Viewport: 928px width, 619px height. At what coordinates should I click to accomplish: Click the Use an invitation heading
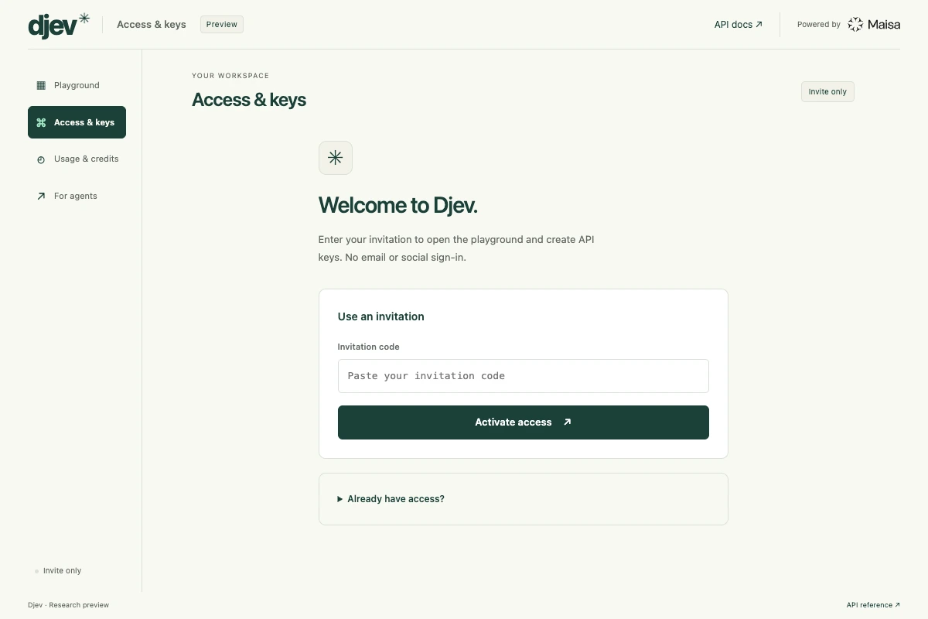point(381,316)
